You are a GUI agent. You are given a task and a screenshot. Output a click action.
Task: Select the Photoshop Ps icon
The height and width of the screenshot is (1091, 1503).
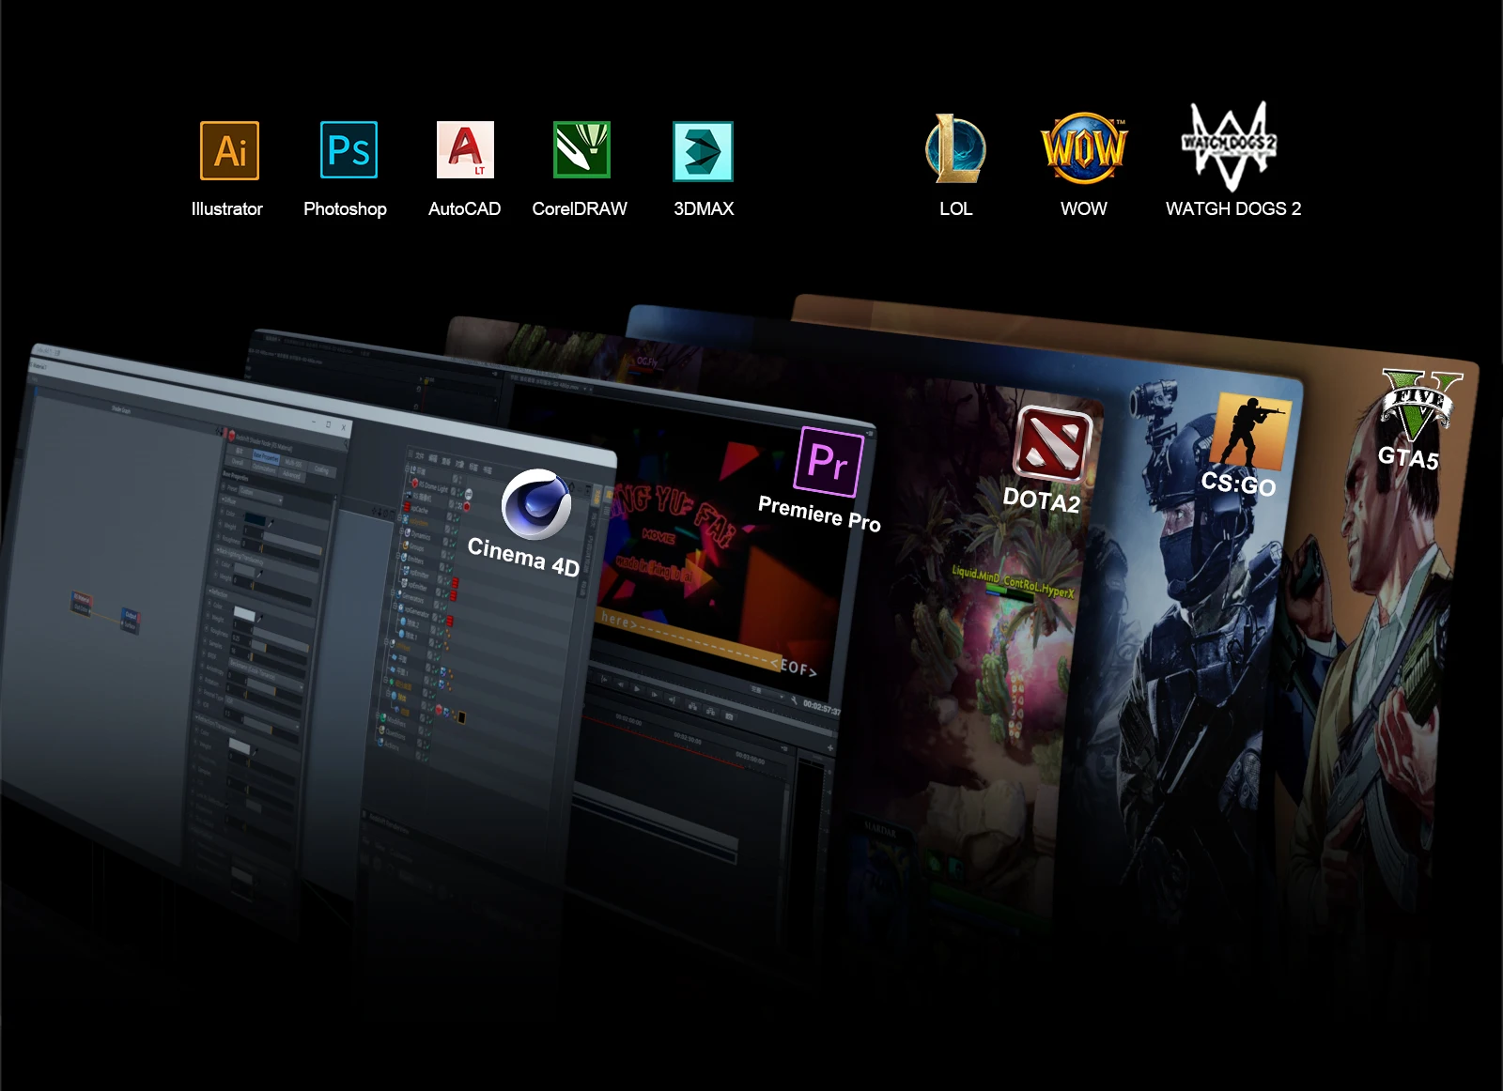coord(349,150)
